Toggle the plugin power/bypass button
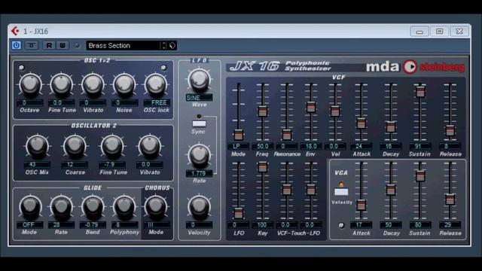This screenshot has width=482, height=271. click(17, 45)
